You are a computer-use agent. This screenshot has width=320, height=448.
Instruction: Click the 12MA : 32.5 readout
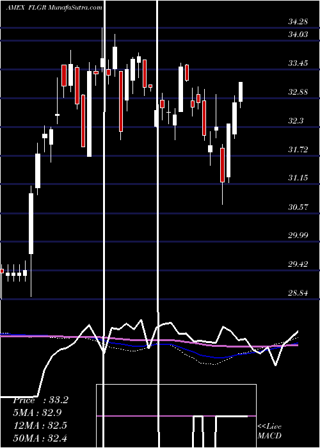coord(40,426)
